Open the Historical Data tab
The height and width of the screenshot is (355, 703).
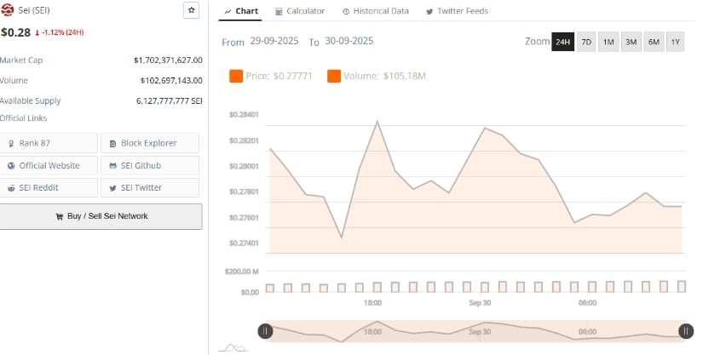point(375,11)
